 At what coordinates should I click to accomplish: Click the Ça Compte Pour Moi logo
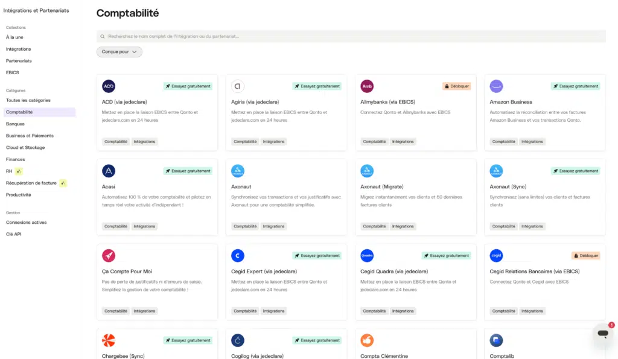pos(109,256)
